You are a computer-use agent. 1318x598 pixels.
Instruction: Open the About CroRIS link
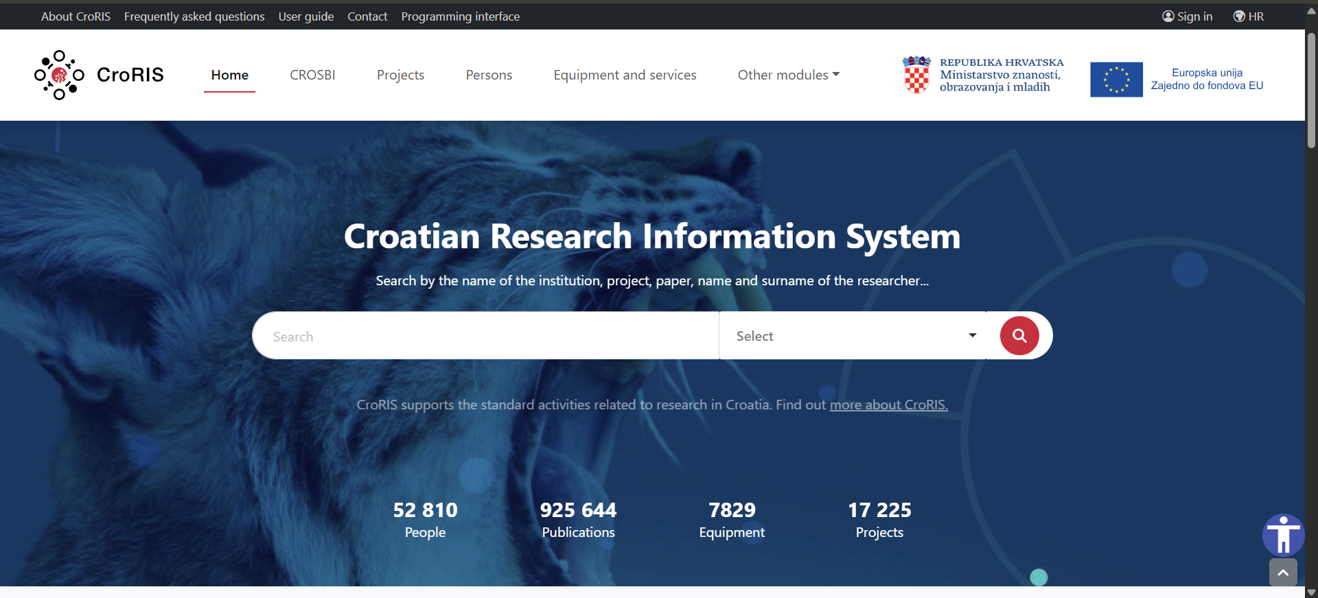(76, 16)
